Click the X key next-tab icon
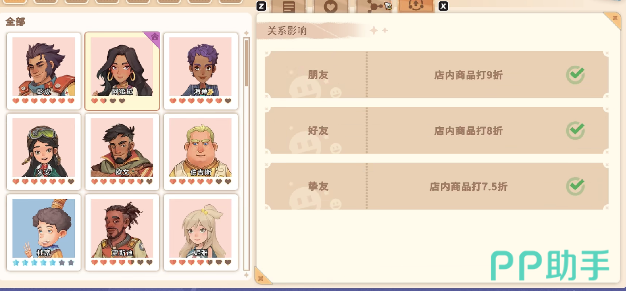This screenshot has width=626, height=291. pyautogui.click(x=443, y=6)
